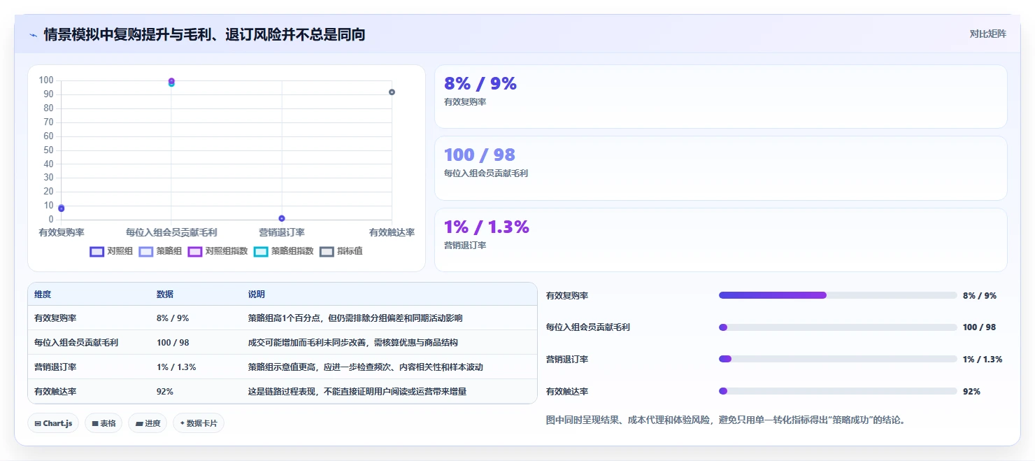Click the 8% / 9% value beside progress bar

980,296
